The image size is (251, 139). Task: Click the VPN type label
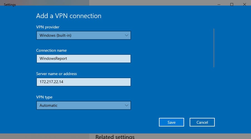click(44, 97)
